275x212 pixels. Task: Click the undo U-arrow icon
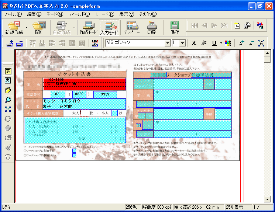[8, 157]
